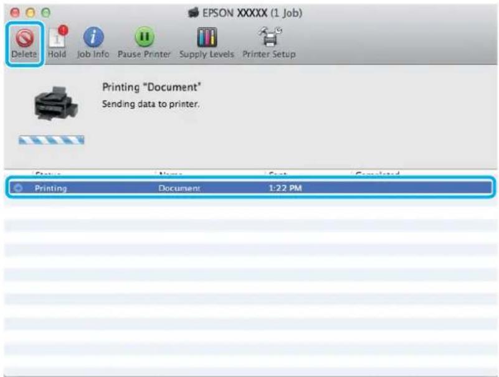Image resolution: width=499 pixels, height=377 pixels.
Task: Close the EPSON print queue window
Action: pyautogui.click(x=14, y=12)
